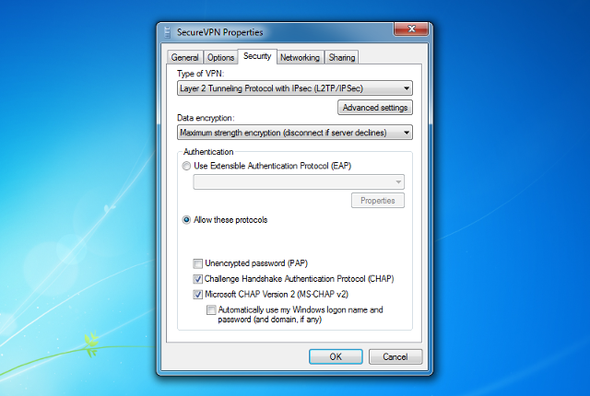Uncheck Microsoft CHAP Version 2 checkbox

[x=197, y=294]
